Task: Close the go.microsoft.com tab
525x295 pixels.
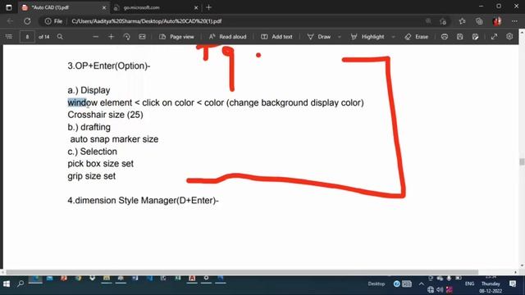Action: [196, 7]
